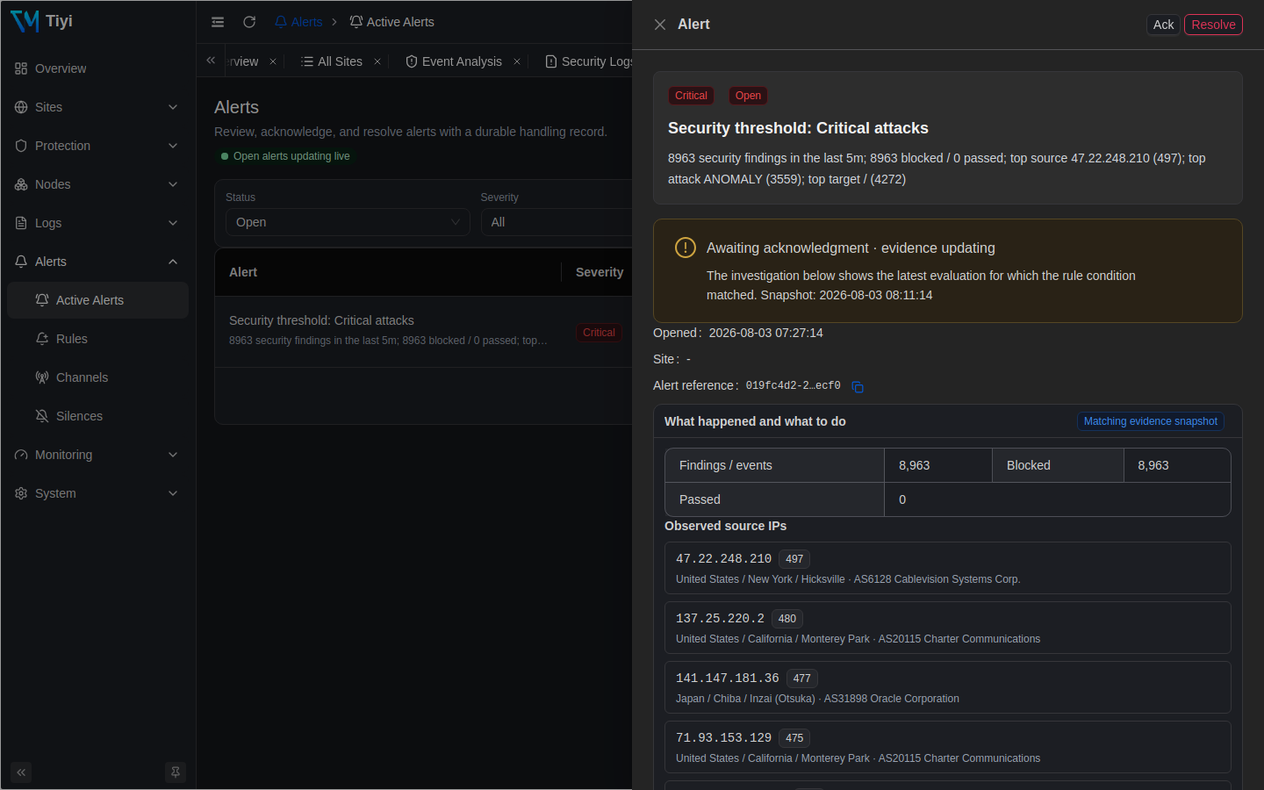This screenshot has width=1264, height=790.
Task: Open Active Alerts in the sidebar
Action: click(x=97, y=300)
